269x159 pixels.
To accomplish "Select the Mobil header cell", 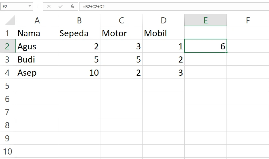I will point(163,33).
